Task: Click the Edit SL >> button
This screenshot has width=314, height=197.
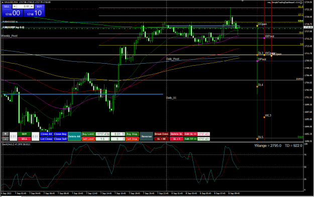Action: [190, 134]
